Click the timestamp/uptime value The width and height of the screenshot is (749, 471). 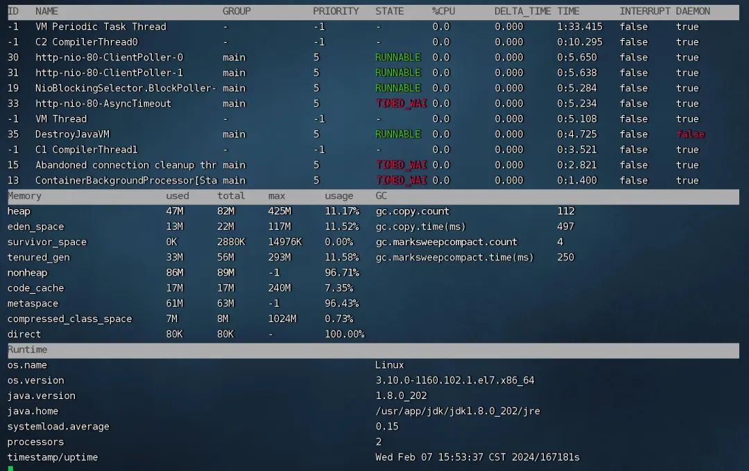click(x=477, y=457)
